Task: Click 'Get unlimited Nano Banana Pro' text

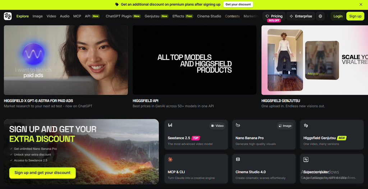Action: tap(35, 149)
